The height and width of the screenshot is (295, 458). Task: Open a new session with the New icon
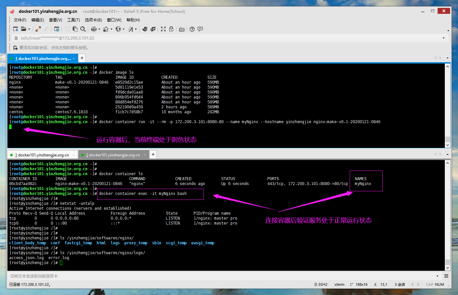coord(15,29)
